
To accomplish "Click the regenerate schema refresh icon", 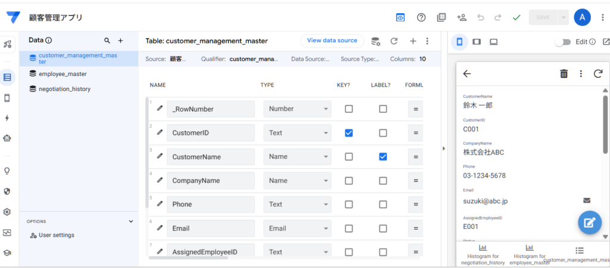I will [394, 41].
